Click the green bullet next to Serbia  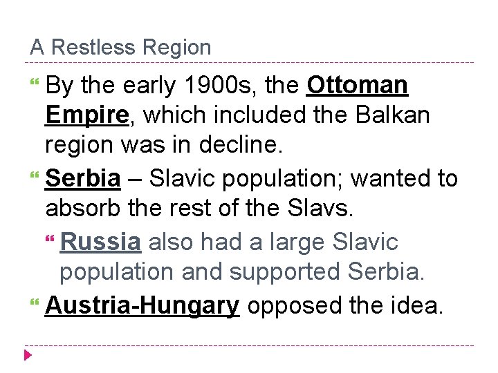click(x=35, y=175)
